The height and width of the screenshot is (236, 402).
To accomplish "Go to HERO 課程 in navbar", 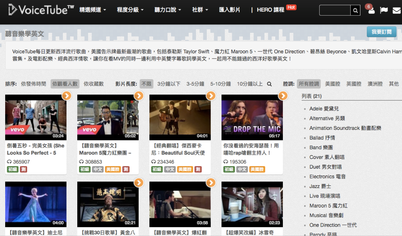I will coord(270,10).
